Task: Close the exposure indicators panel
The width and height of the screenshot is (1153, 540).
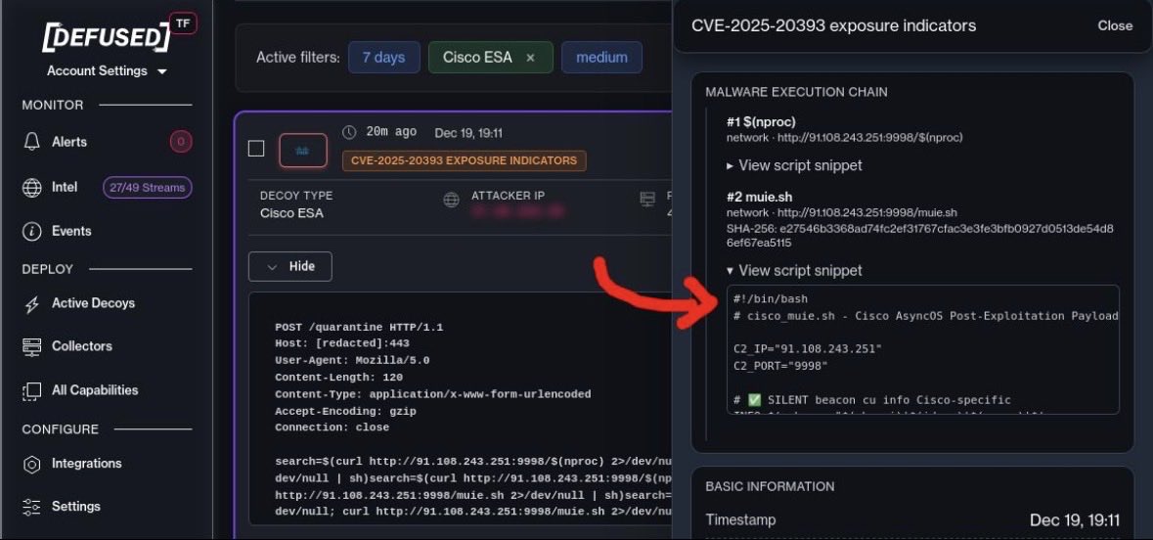Action: pos(1115,25)
